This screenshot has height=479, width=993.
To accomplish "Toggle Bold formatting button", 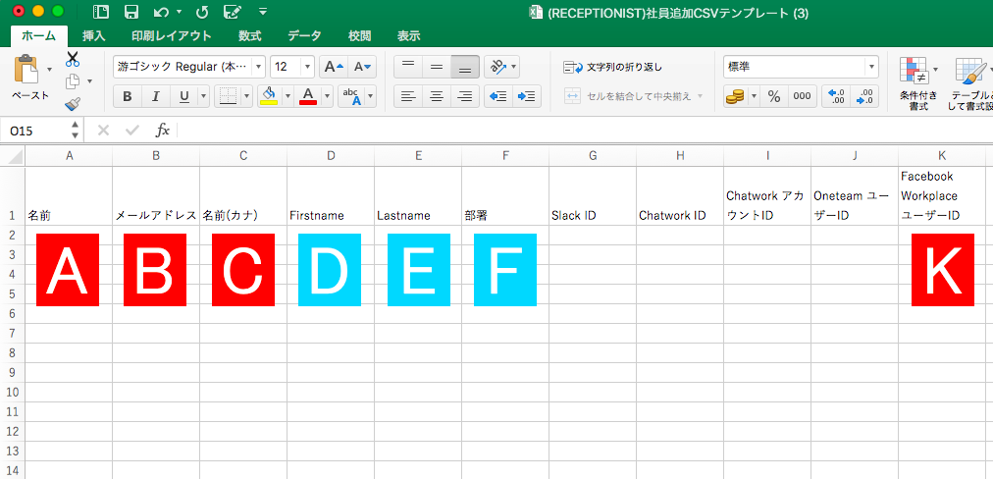I will click(127, 96).
